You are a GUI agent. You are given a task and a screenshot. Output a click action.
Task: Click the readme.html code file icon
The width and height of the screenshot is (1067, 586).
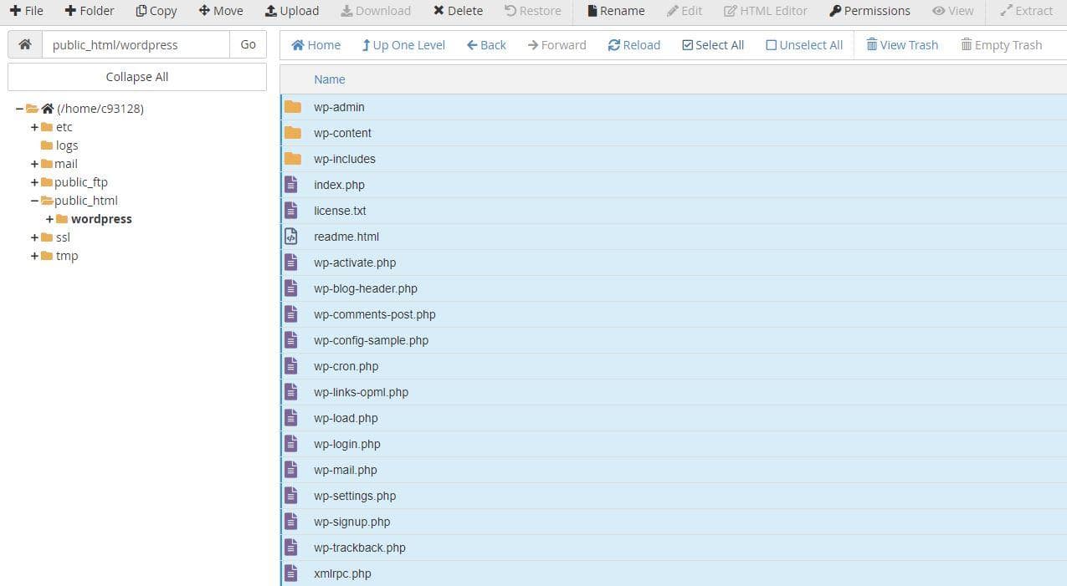tap(291, 237)
